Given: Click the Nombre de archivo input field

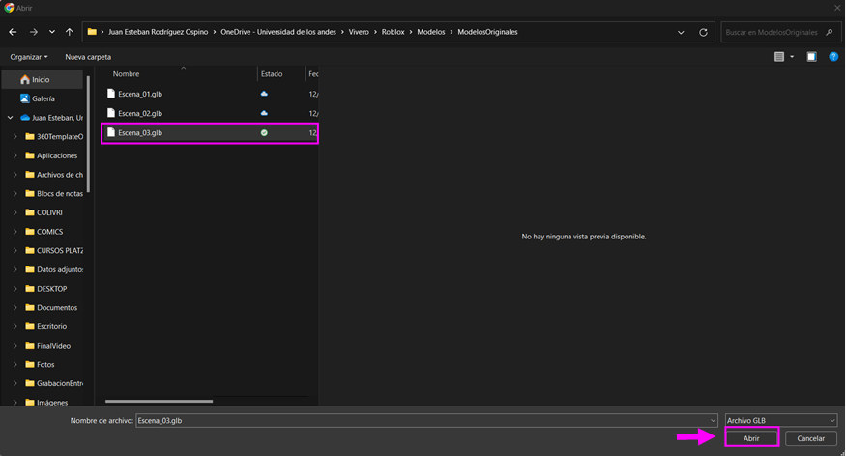Looking at the screenshot, I should tap(425, 421).
